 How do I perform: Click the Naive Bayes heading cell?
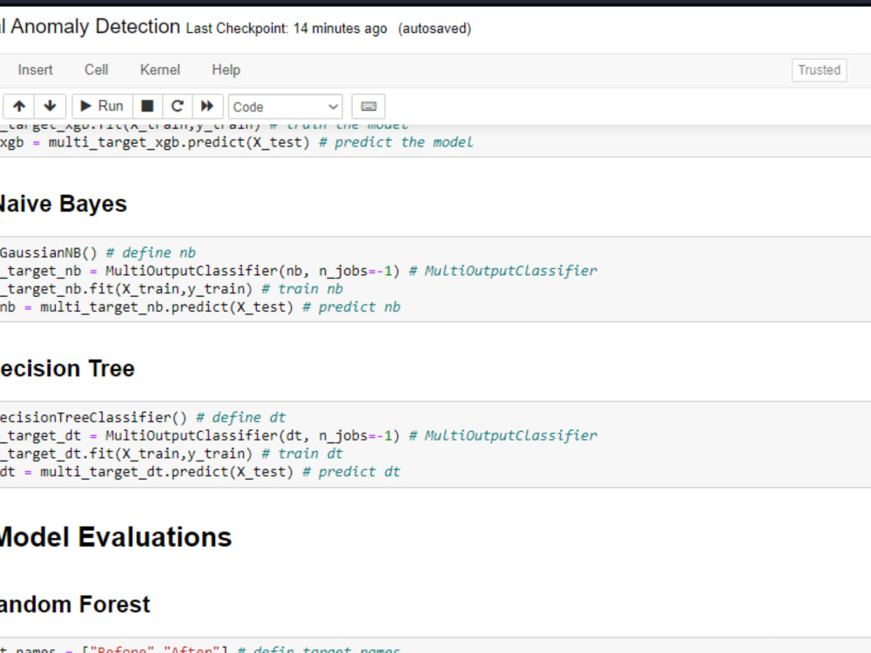(63, 204)
